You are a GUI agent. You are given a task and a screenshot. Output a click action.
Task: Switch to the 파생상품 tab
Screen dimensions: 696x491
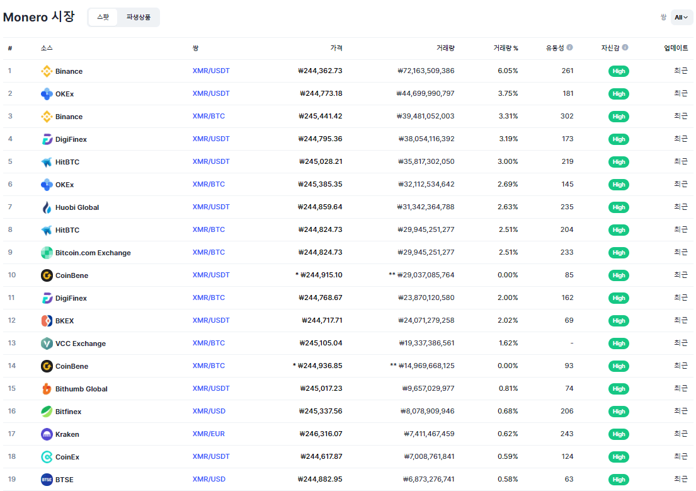(139, 18)
